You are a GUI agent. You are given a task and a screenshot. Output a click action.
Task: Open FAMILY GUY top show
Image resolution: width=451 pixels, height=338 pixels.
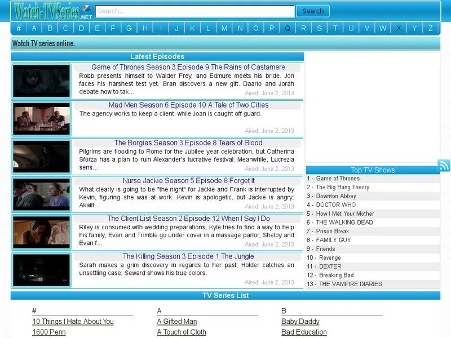point(333,240)
